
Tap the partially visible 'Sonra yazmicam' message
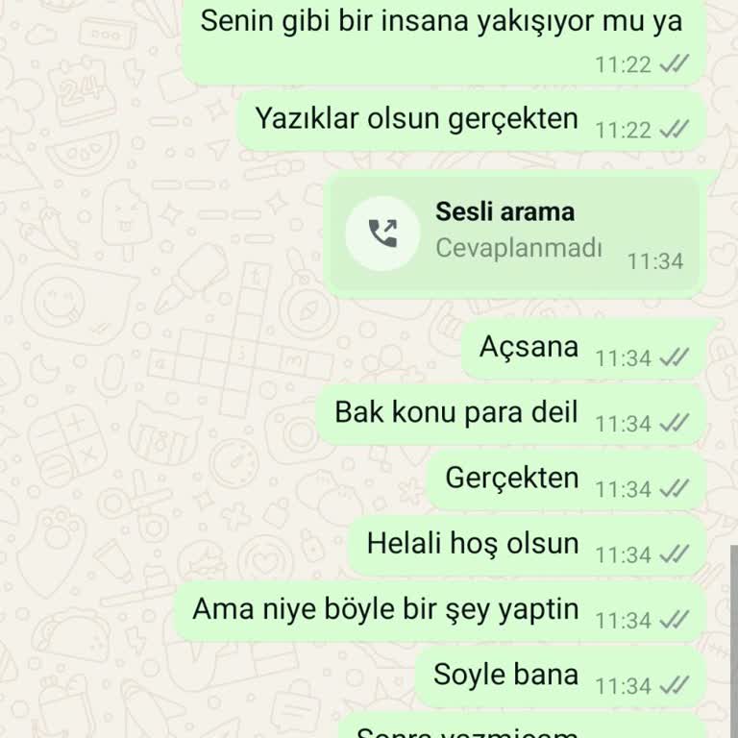[523, 726]
